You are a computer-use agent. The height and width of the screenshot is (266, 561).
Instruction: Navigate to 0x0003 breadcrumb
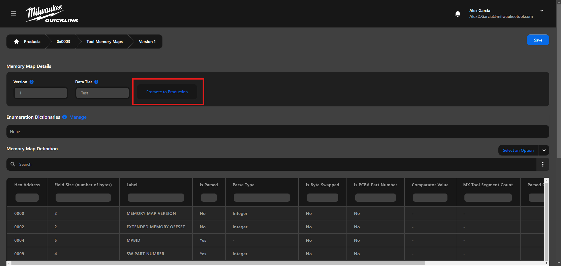pos(64,42)
